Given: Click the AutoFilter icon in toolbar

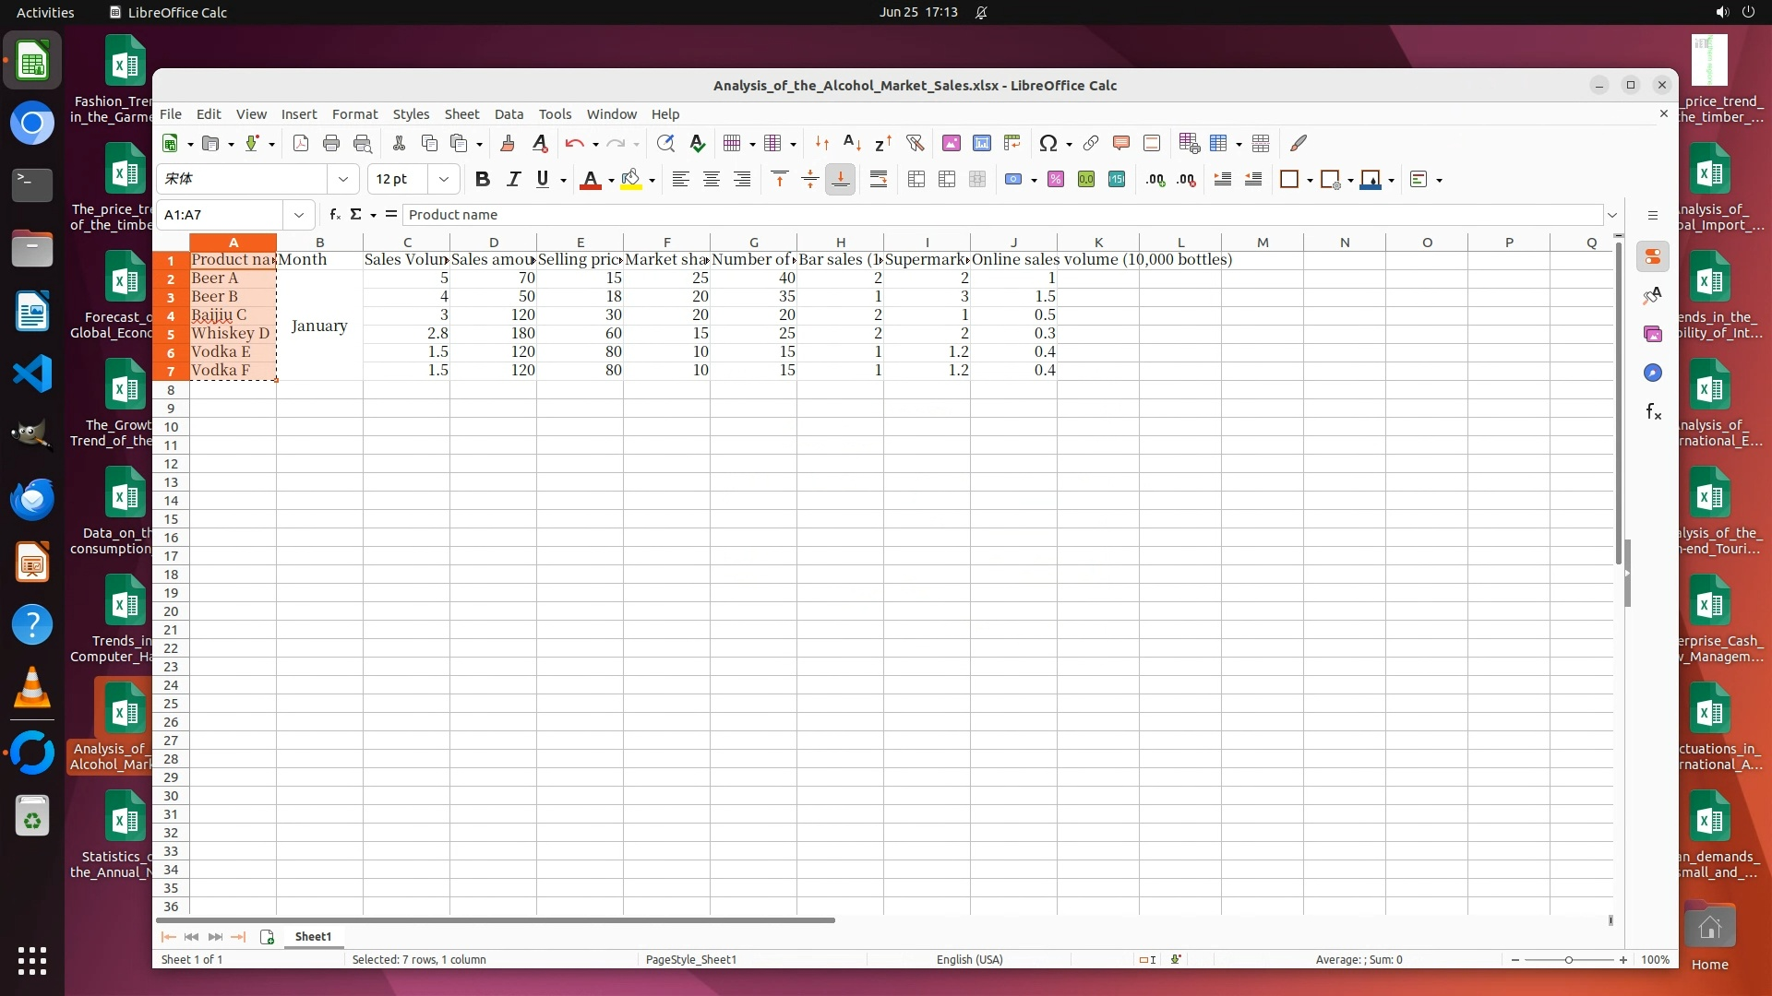Looking at the screenshot, I should pos(915,143).
